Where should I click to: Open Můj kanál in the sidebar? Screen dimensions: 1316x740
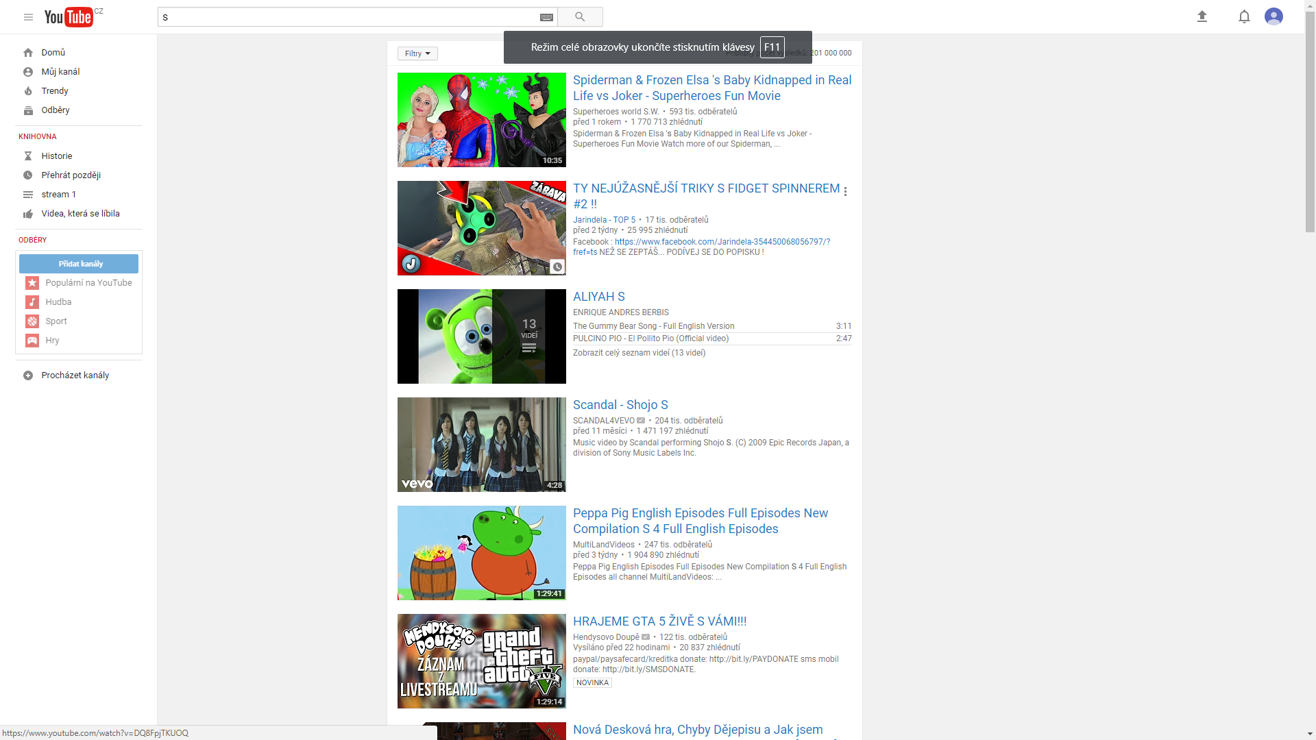click(60, 72)
